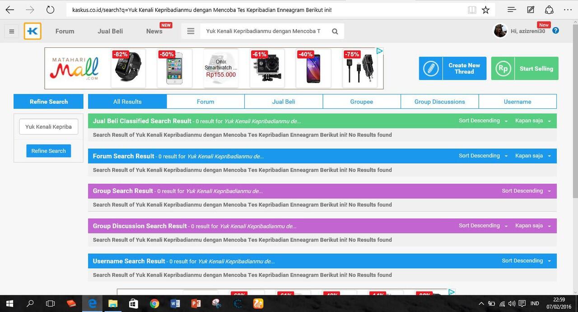Switch to the Forum results tab
578x312 pixels.
click(x=205, y=102)
